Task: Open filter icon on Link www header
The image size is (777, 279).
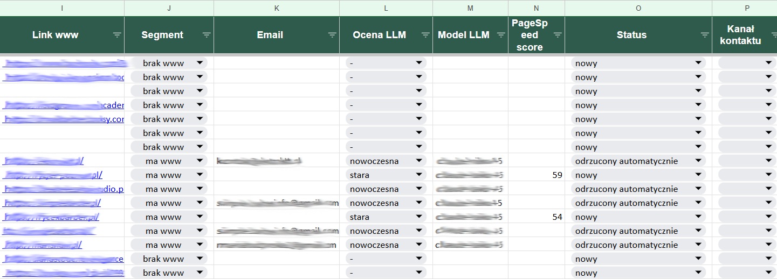Action: [x=117, y=35]
